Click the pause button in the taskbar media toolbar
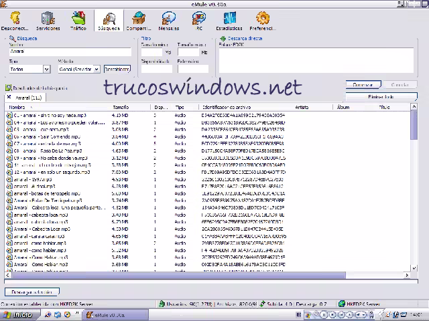The image size is (429, 321). (x=324, y=315)
